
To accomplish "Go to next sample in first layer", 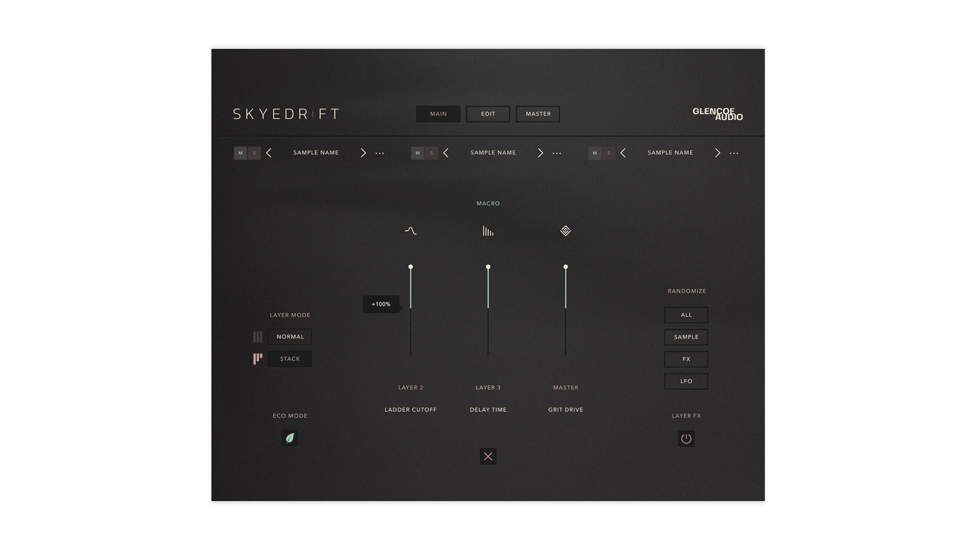I will [x=363, y=153].
